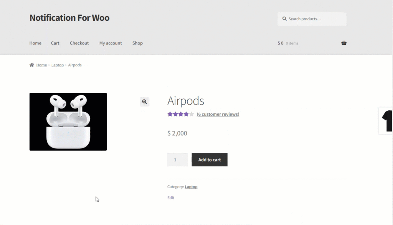Focus the quantity input field
393x225 pixels.
tap(177, 160)
